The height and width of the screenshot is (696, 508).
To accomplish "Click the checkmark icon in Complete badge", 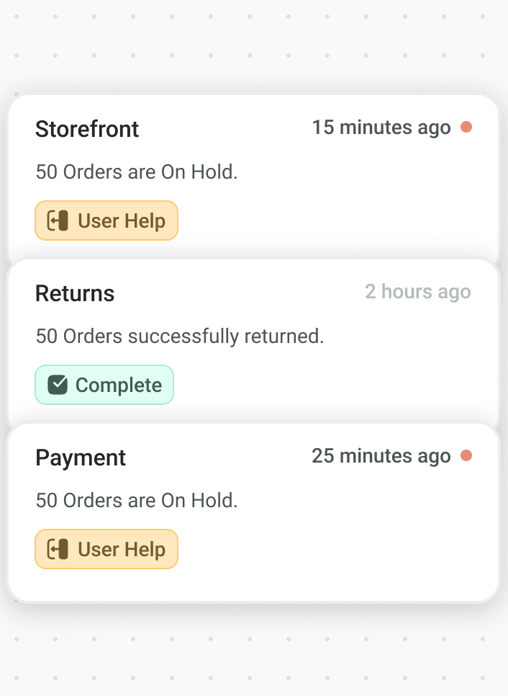I will [x=58, y=385].
